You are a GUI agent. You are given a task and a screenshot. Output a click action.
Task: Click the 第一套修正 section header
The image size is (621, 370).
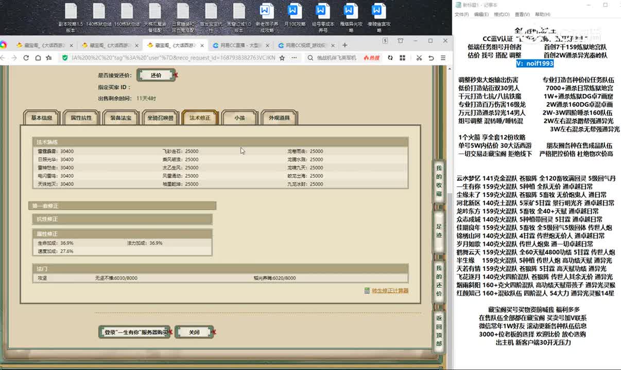pos(122,206)
